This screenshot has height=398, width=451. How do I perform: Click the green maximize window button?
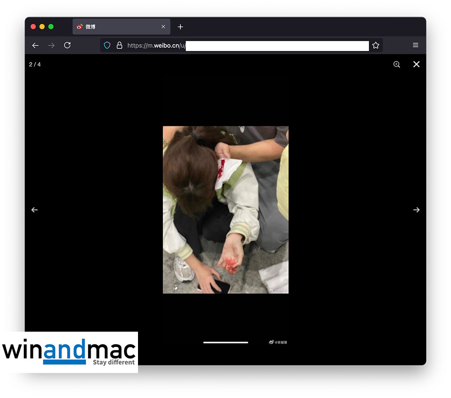[51, 27]
